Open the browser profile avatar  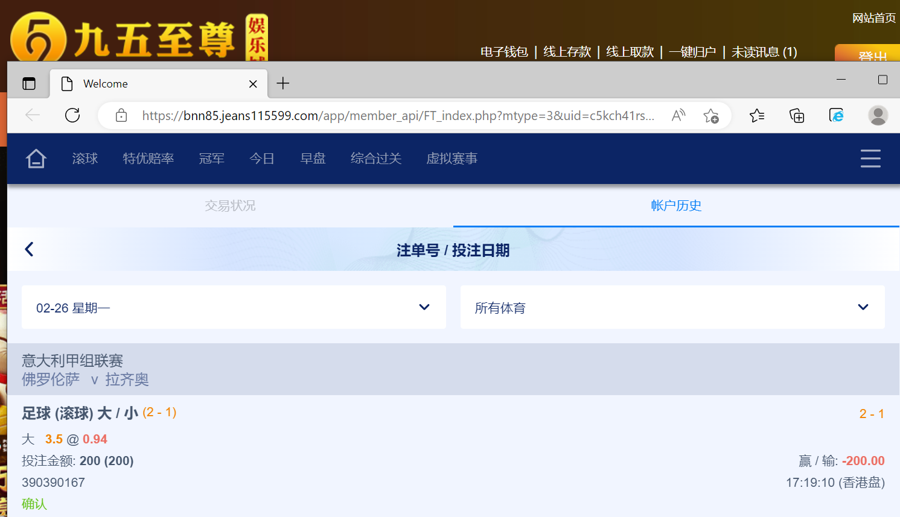pos(878,115)
